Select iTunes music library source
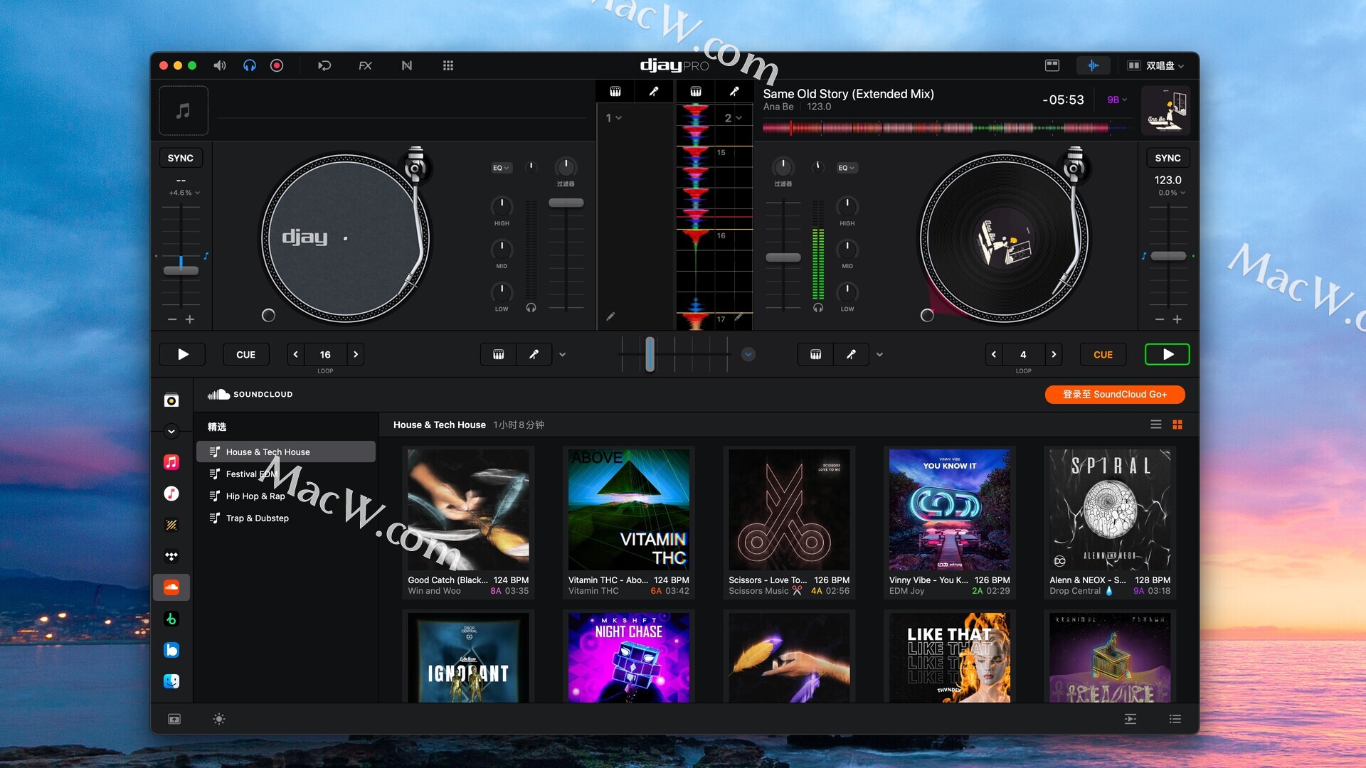Image resolution: width=1366 pixels, height=768 pixels. click(171, 494)
